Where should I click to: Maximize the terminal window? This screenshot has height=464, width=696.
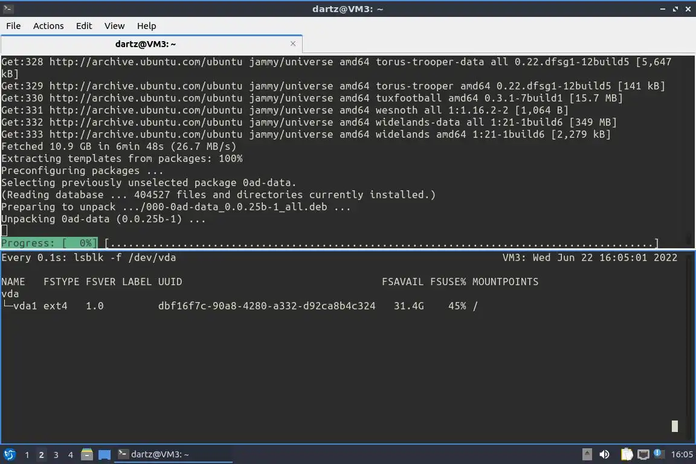coord(675,9)
